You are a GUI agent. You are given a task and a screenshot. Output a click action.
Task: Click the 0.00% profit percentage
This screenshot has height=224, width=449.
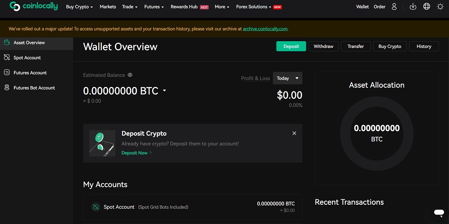pos(295,105)
